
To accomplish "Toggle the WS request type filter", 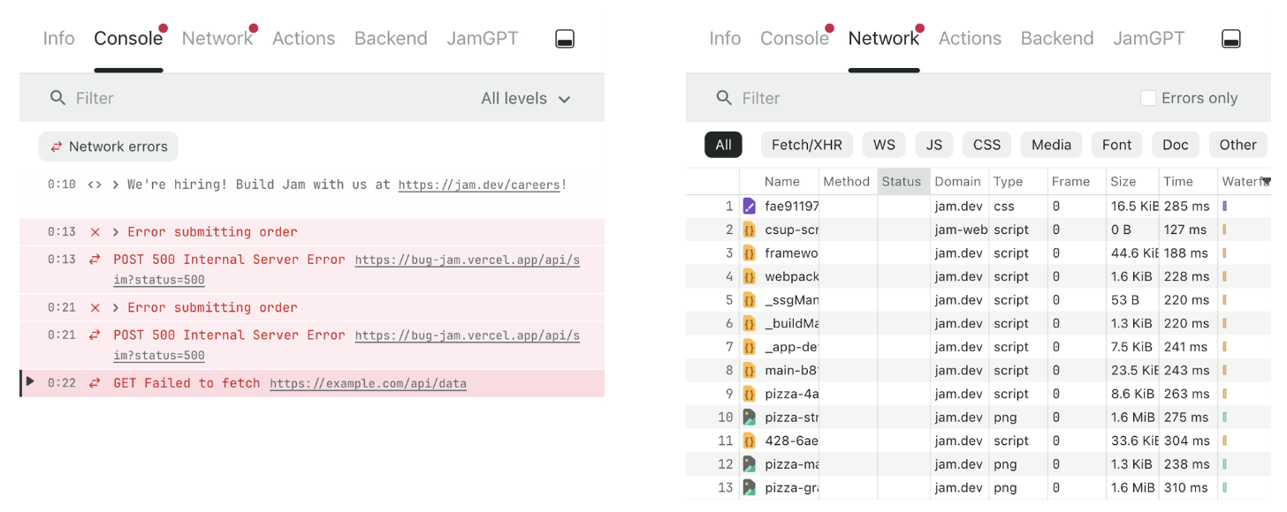I will tap(884, 145).
